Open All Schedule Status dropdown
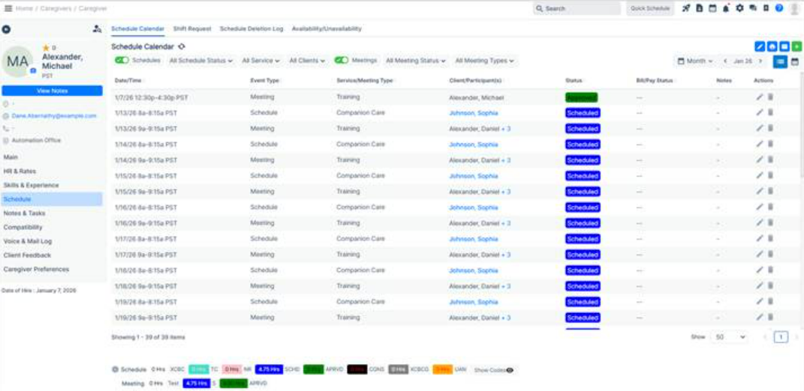The width and height of the screenshot is (804, 391). [201, 61]
